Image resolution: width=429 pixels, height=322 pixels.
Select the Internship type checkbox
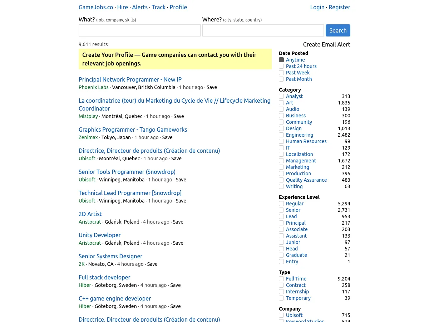(281, 292)
